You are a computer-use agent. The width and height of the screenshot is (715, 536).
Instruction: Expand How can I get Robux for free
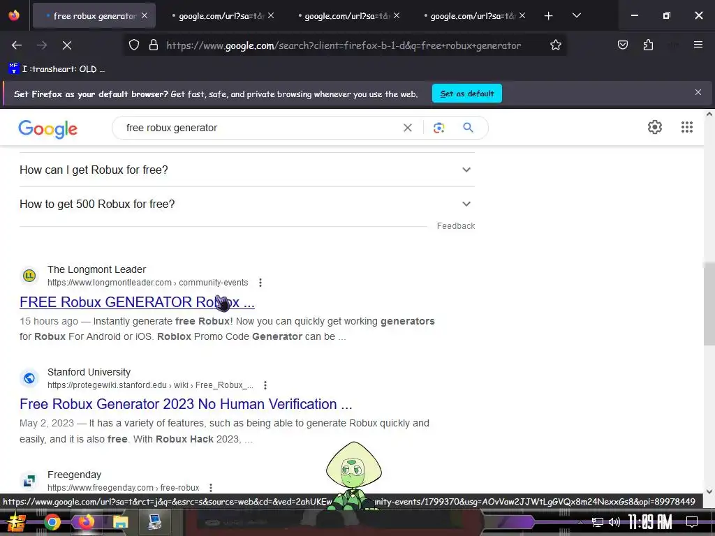[x=247, y=170]
